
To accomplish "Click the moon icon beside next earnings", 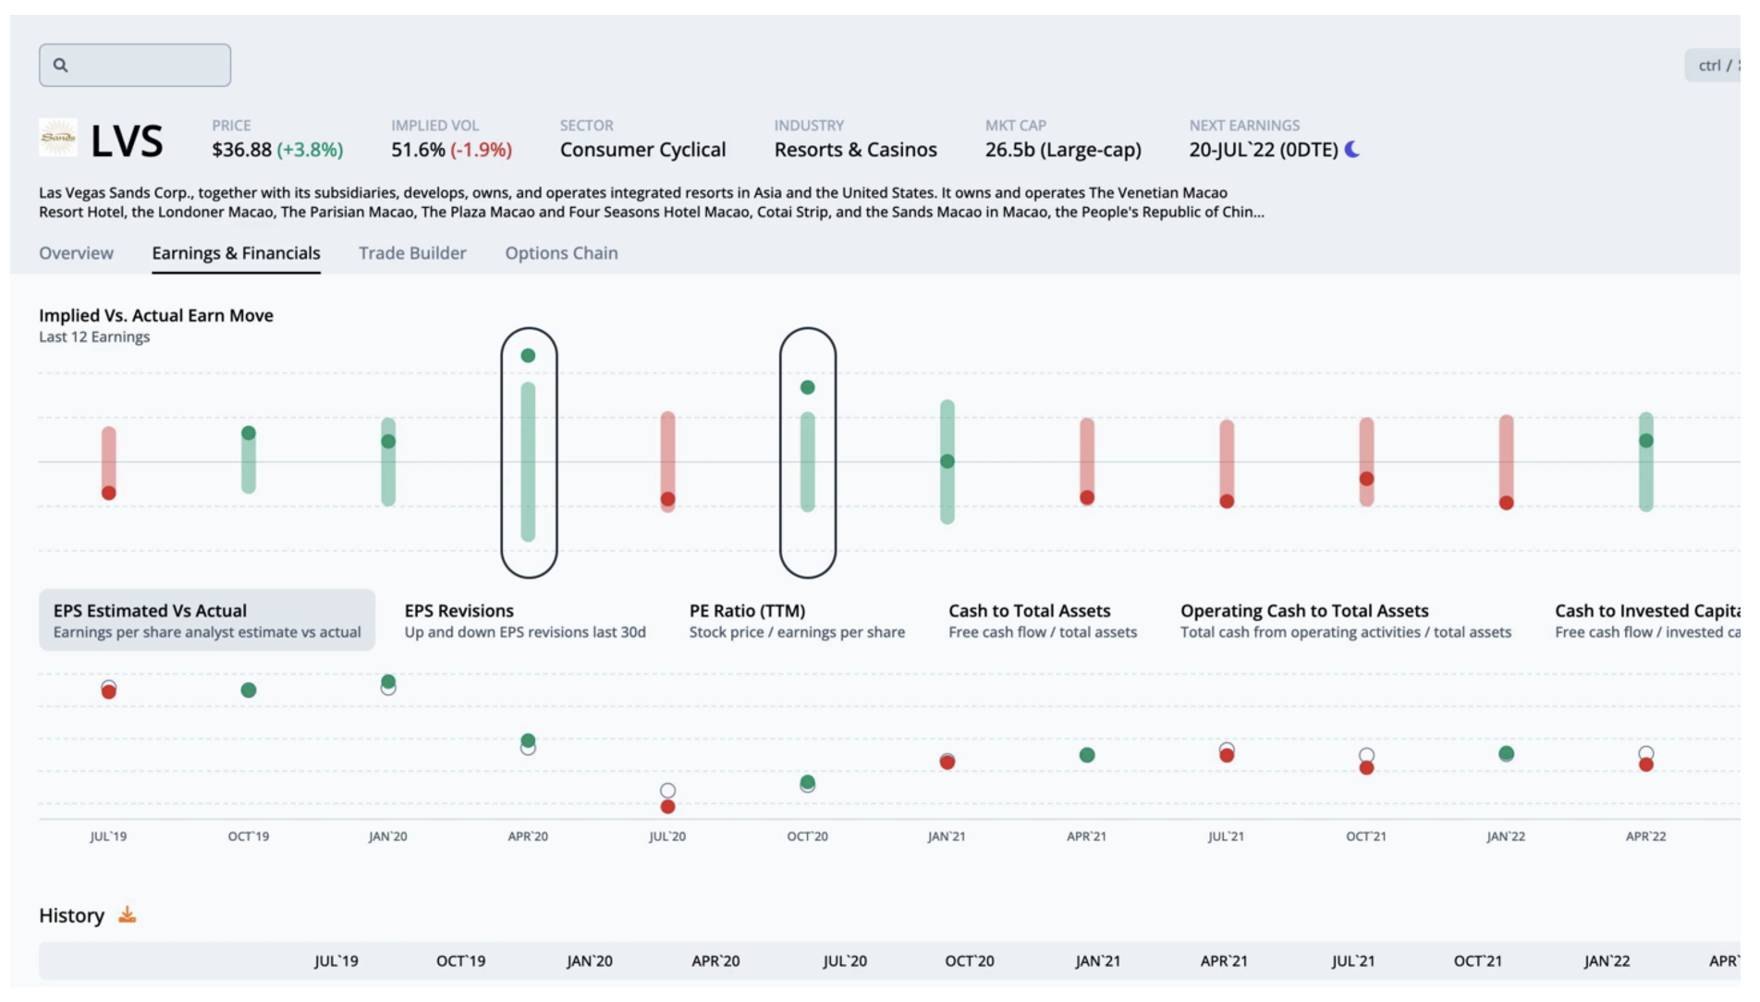I will 1352,150.
